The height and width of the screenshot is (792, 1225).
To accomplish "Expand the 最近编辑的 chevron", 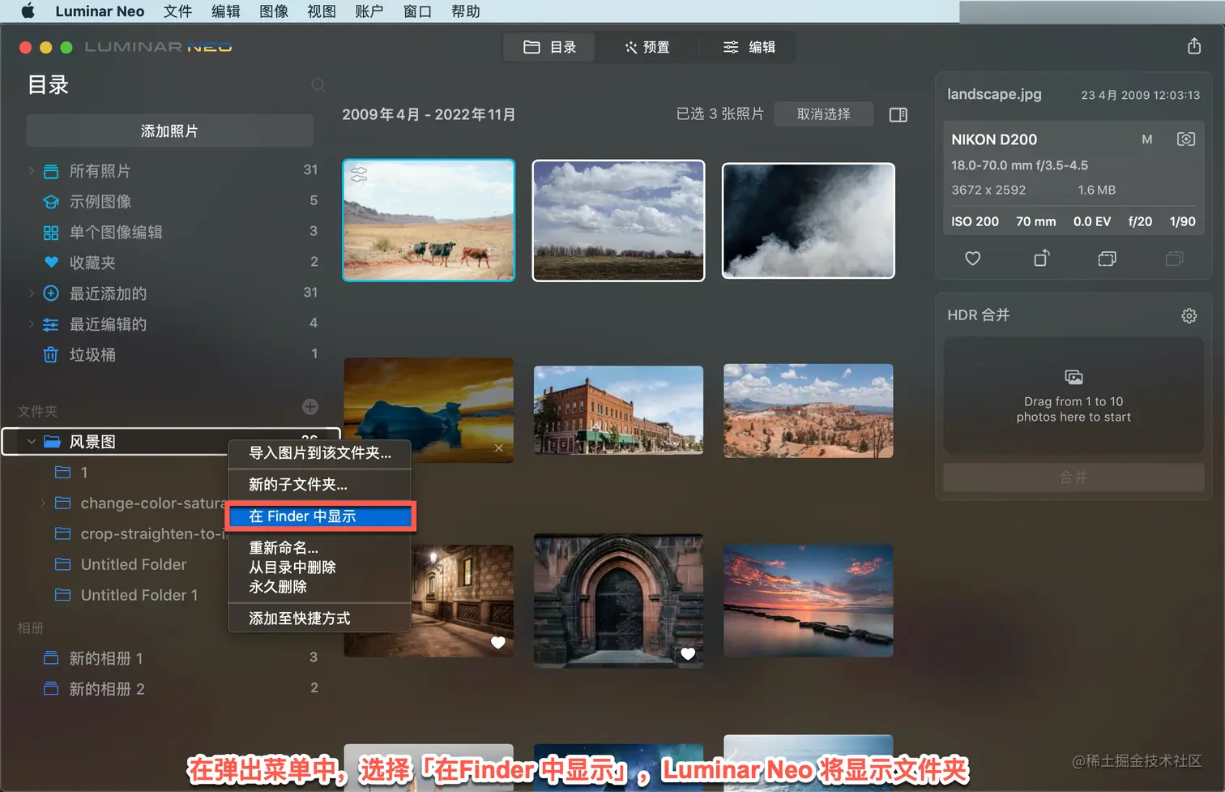I will [x=31, y=324].
